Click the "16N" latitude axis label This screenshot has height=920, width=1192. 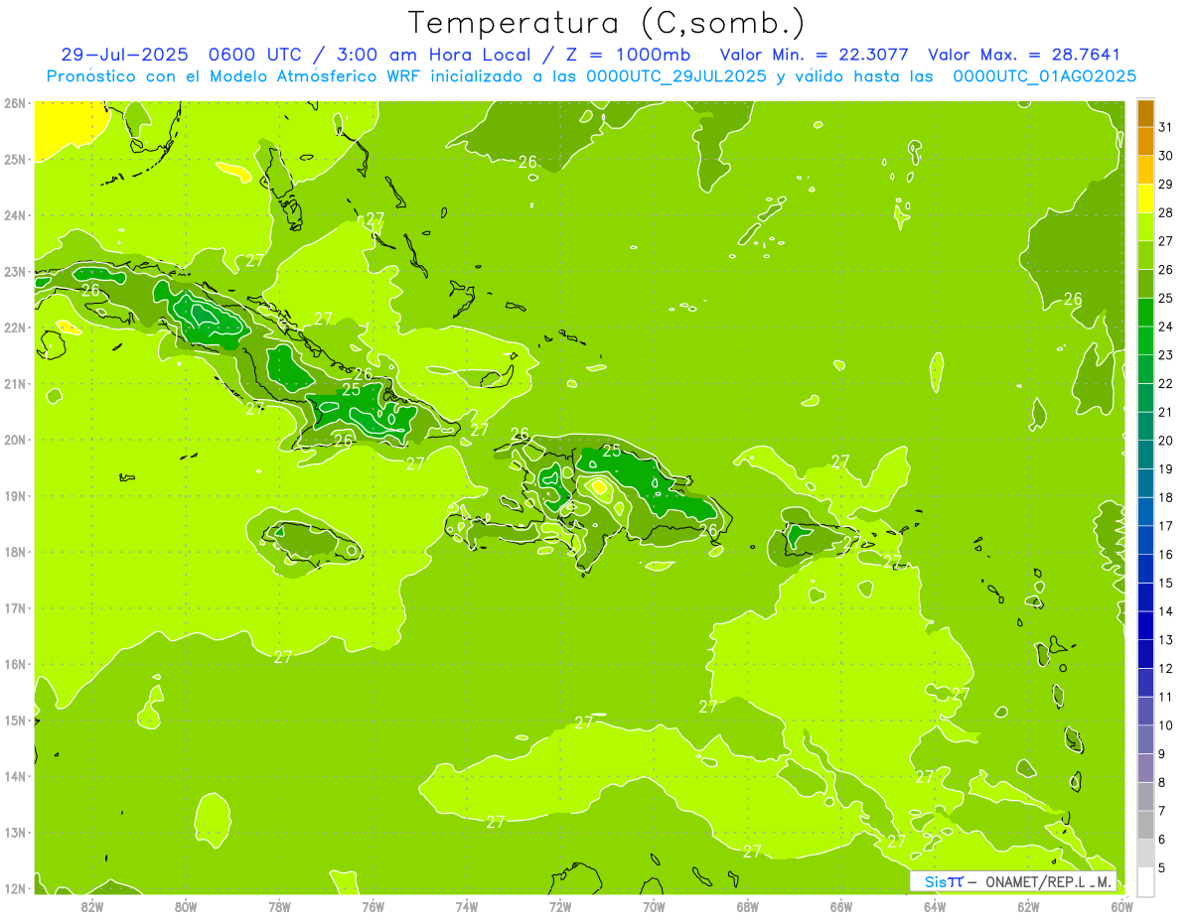(15, 664)
